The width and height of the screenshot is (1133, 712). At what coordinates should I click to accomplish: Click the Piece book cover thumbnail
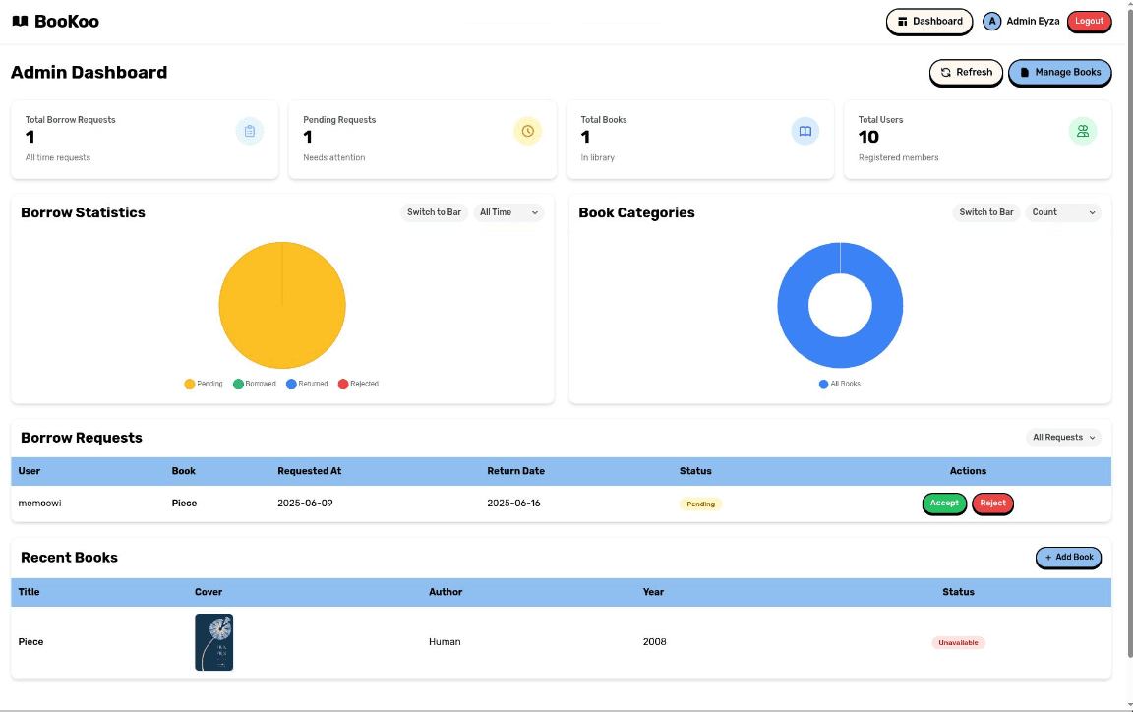click(x=213, y=642)
